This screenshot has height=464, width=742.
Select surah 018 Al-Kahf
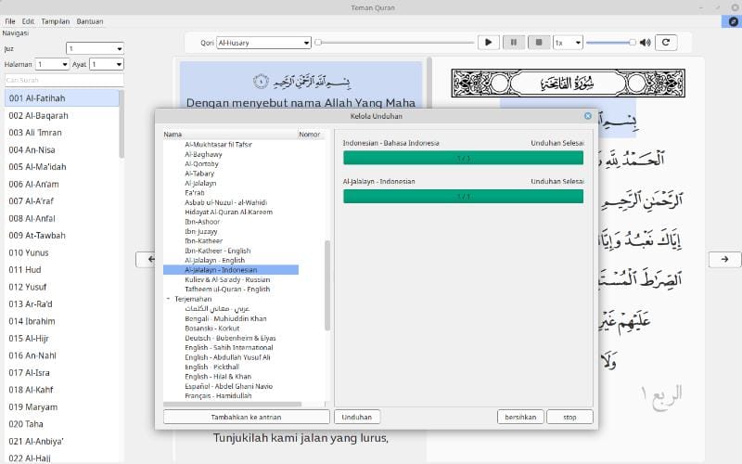(62, 390)
